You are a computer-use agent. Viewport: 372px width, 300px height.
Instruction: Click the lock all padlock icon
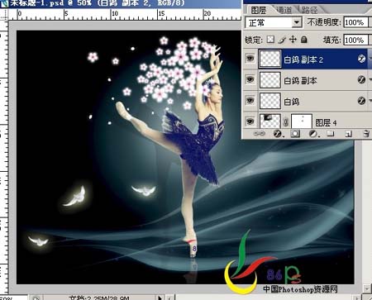(304, 40)
